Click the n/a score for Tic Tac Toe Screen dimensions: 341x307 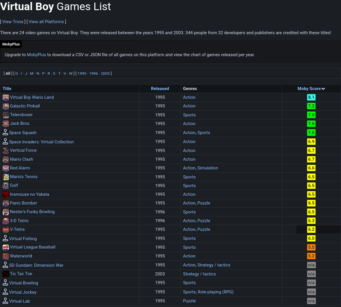[311, 274]
